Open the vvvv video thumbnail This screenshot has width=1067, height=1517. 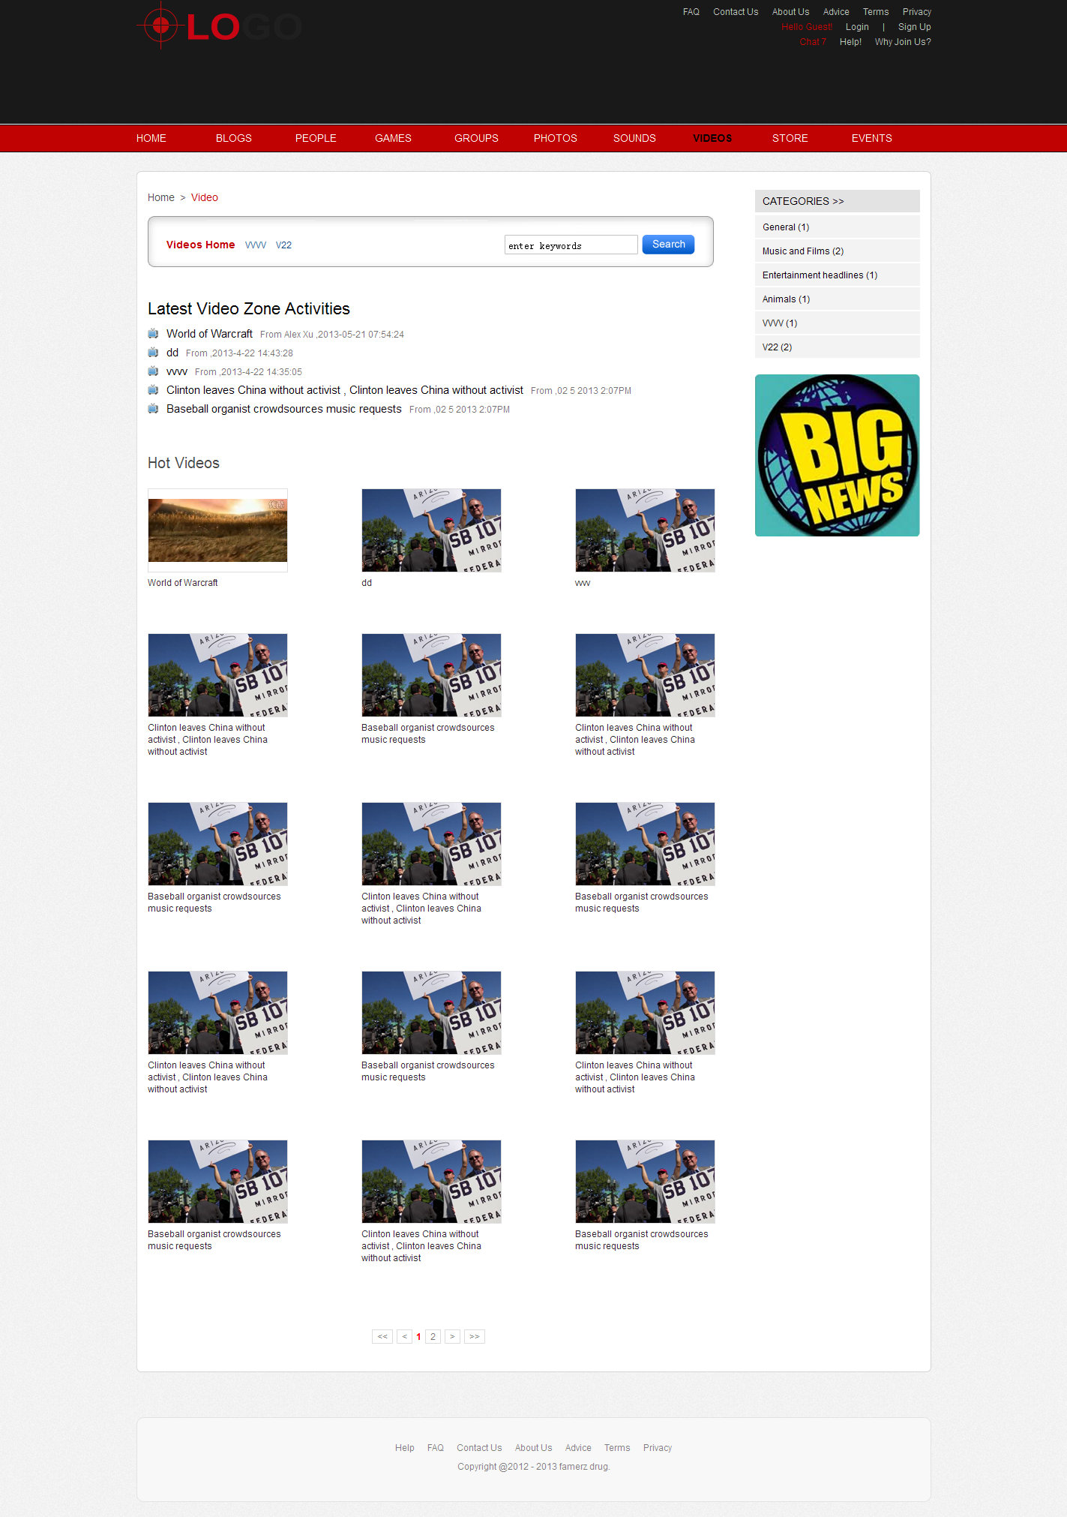[645, 530]
